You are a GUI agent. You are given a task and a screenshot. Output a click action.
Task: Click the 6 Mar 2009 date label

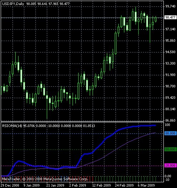(x=146, y=186)
